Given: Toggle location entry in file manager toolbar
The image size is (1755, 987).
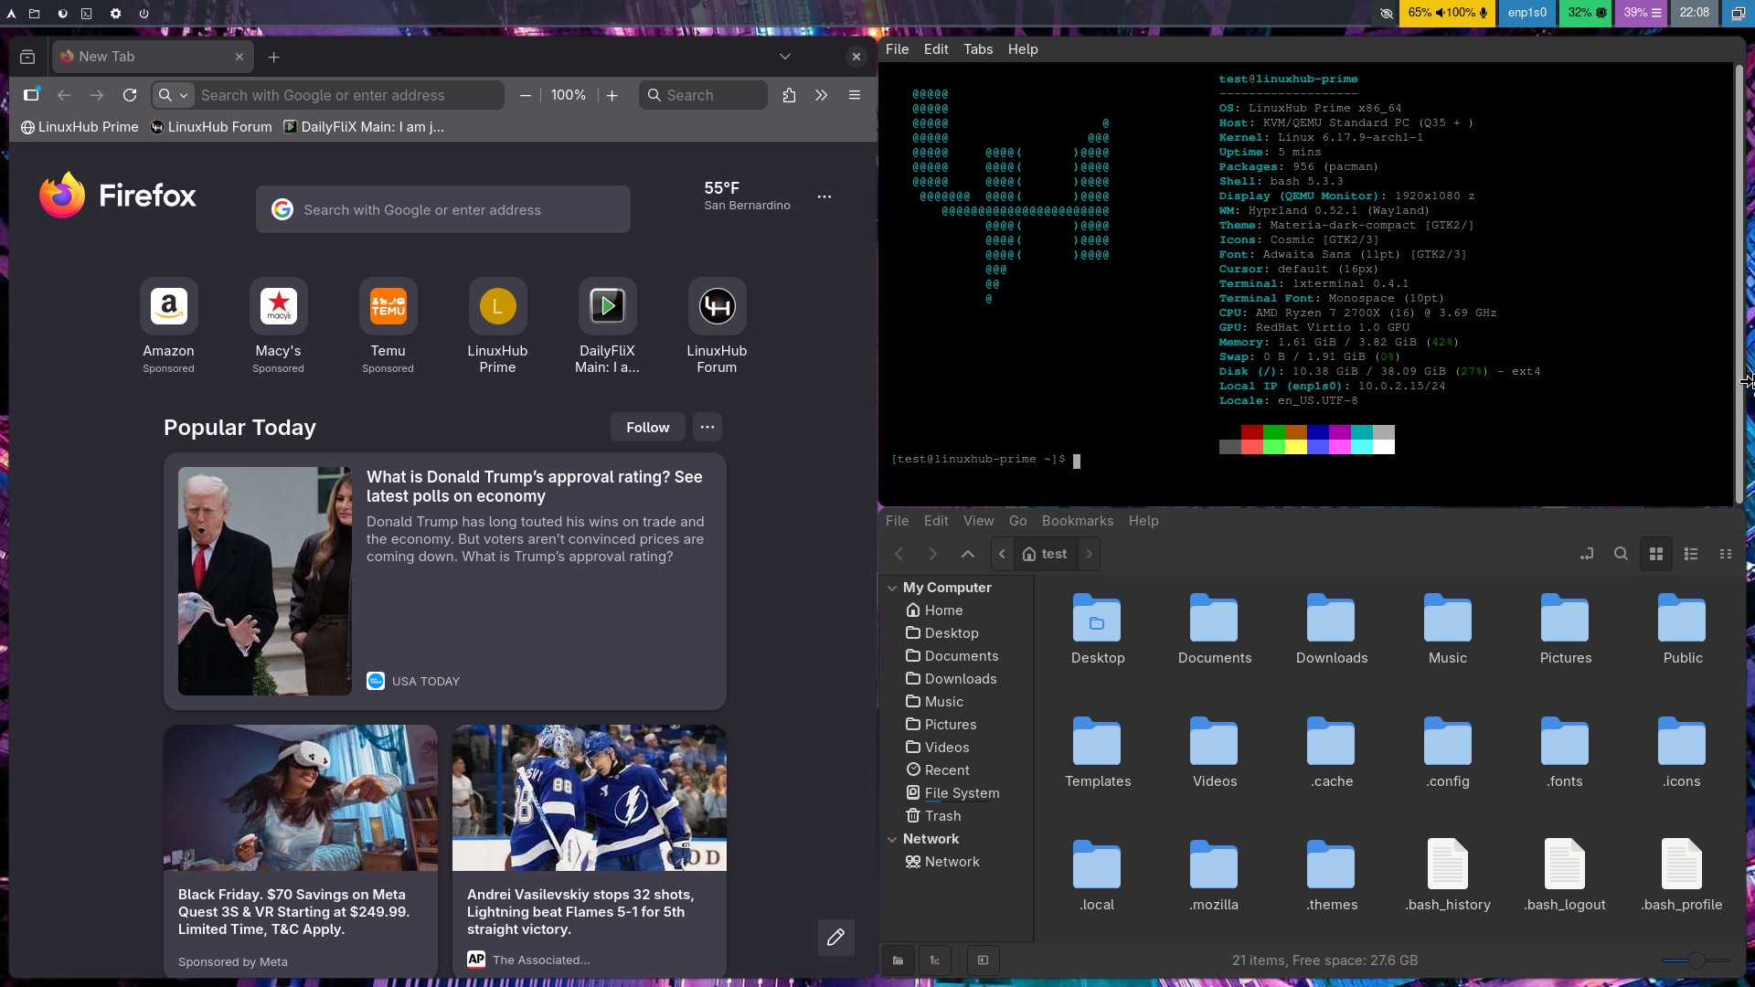Looking at the screenshot, I should 1587,554.
